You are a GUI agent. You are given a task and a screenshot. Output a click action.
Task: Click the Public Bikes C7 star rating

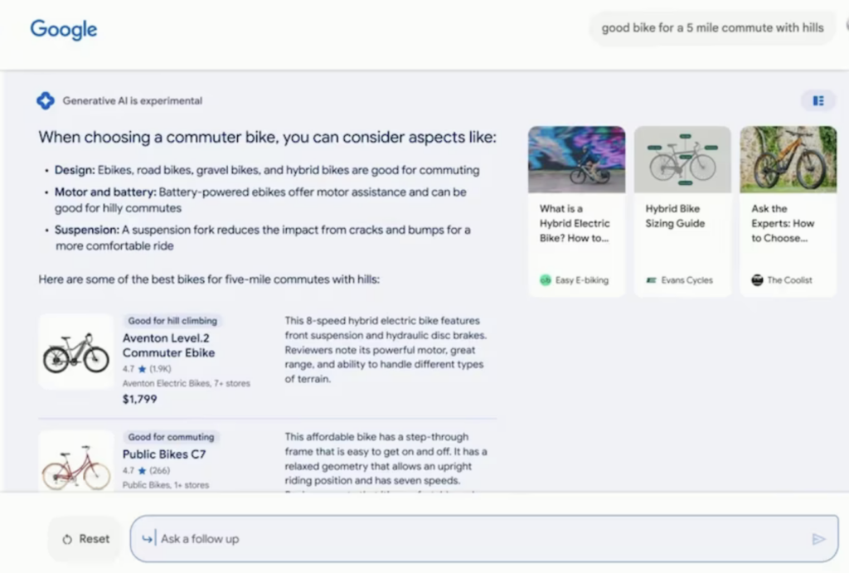(146, 471)
